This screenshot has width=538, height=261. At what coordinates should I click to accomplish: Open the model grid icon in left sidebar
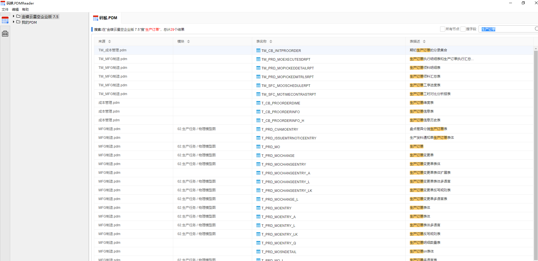pos(5,20)
